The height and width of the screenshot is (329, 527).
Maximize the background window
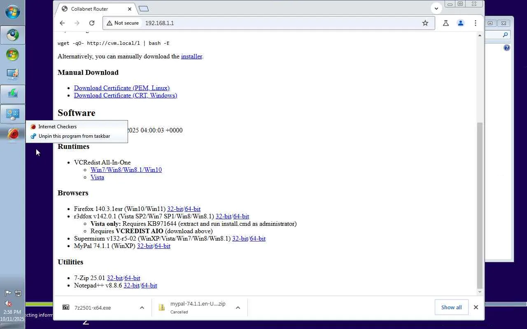click(490, 23)
